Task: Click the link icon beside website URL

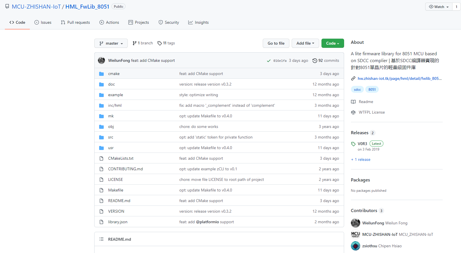Action: [x=353, y=78]
